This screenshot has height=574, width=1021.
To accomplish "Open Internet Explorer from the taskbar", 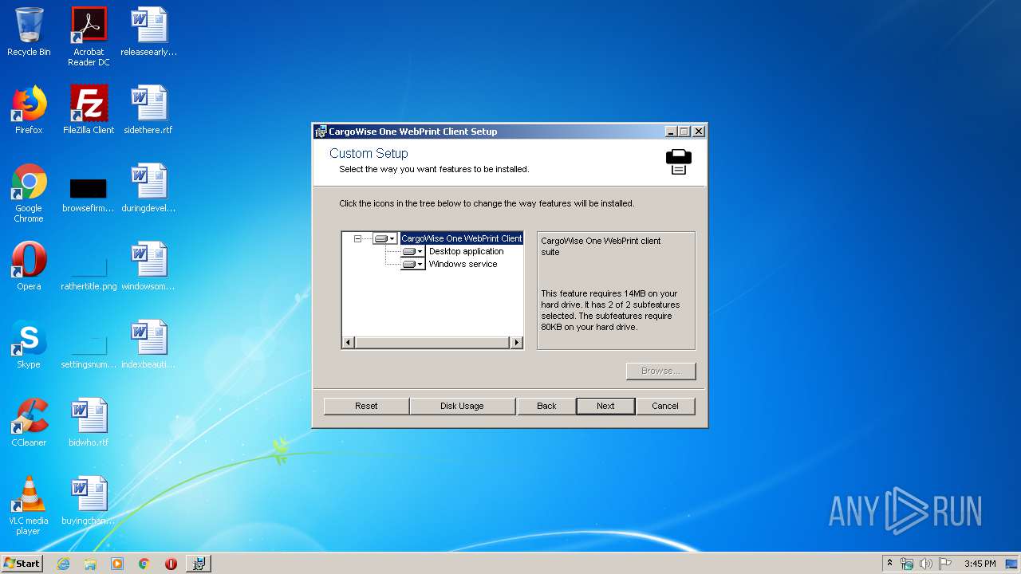I will (63, 564).
